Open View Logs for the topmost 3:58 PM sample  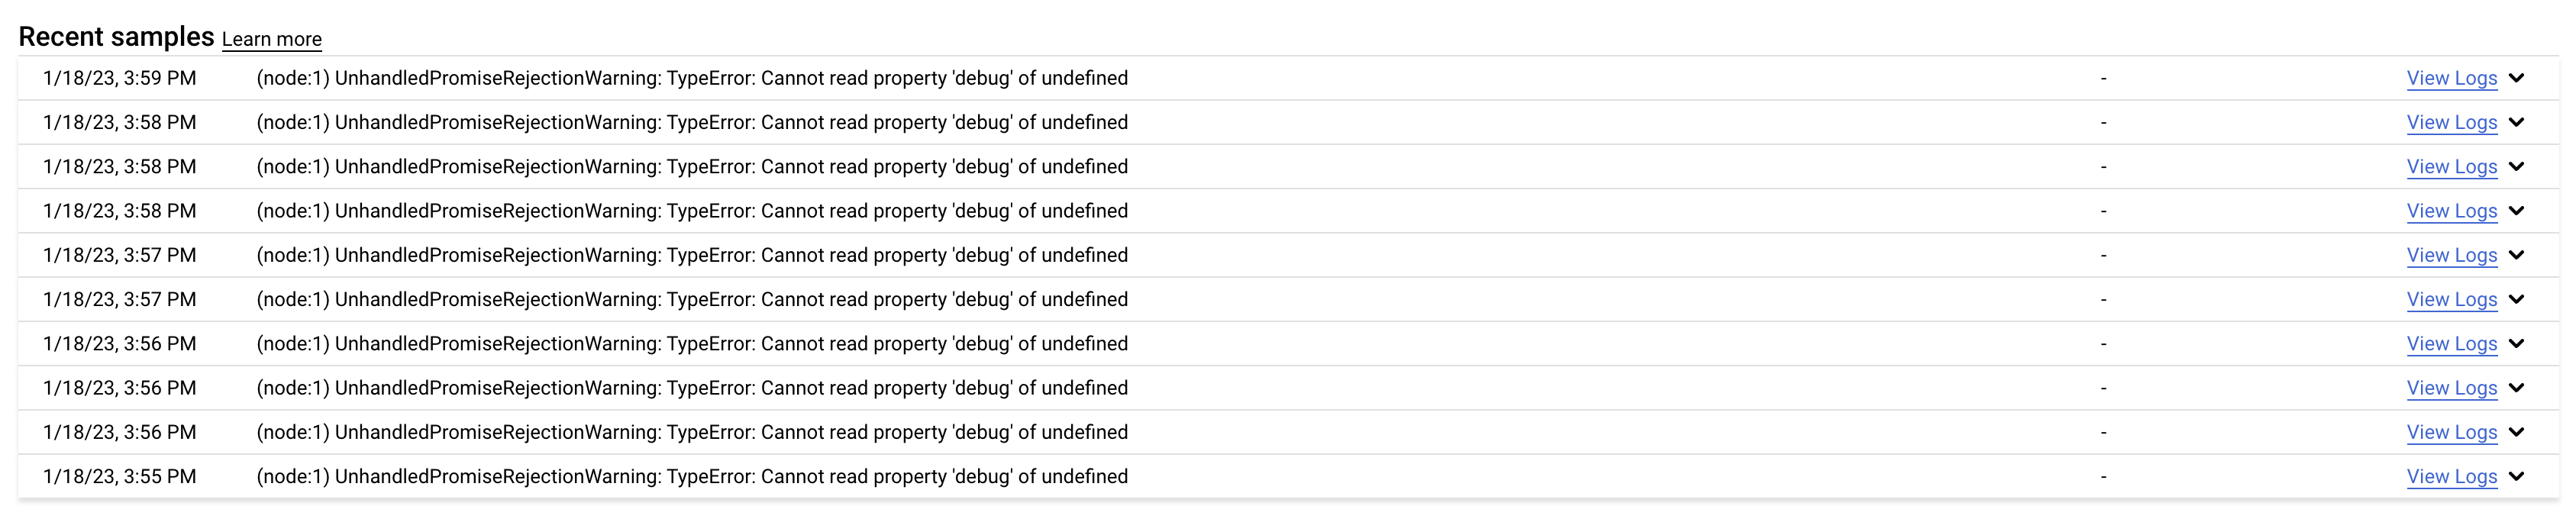2451,122
